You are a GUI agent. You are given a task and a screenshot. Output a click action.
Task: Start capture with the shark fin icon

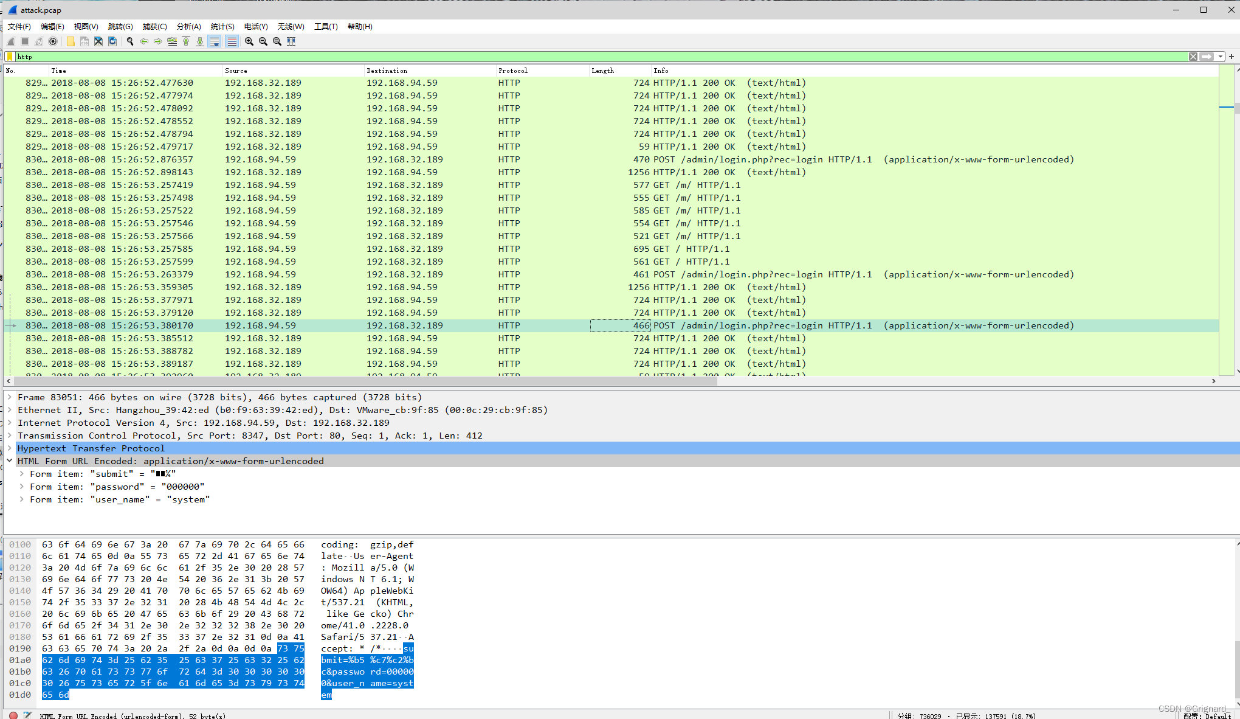[11, 41]
